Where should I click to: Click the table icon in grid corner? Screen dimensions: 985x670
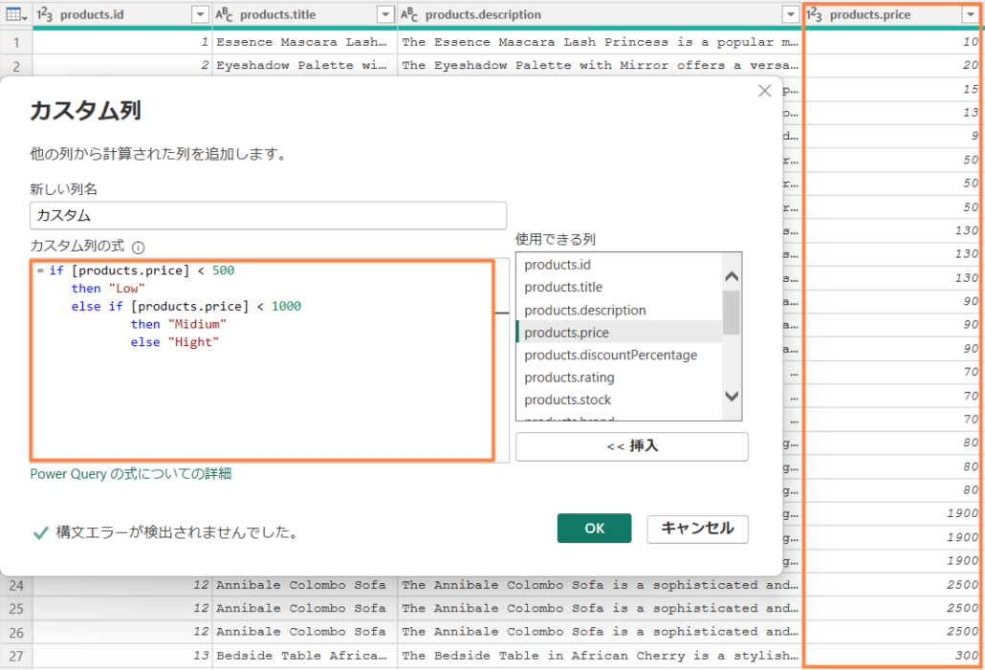click(x=15, y=14)
